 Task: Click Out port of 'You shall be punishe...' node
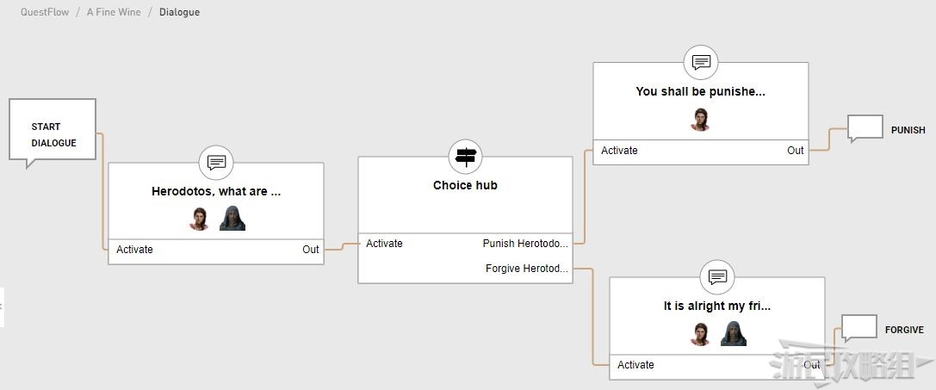click(795, 151)
